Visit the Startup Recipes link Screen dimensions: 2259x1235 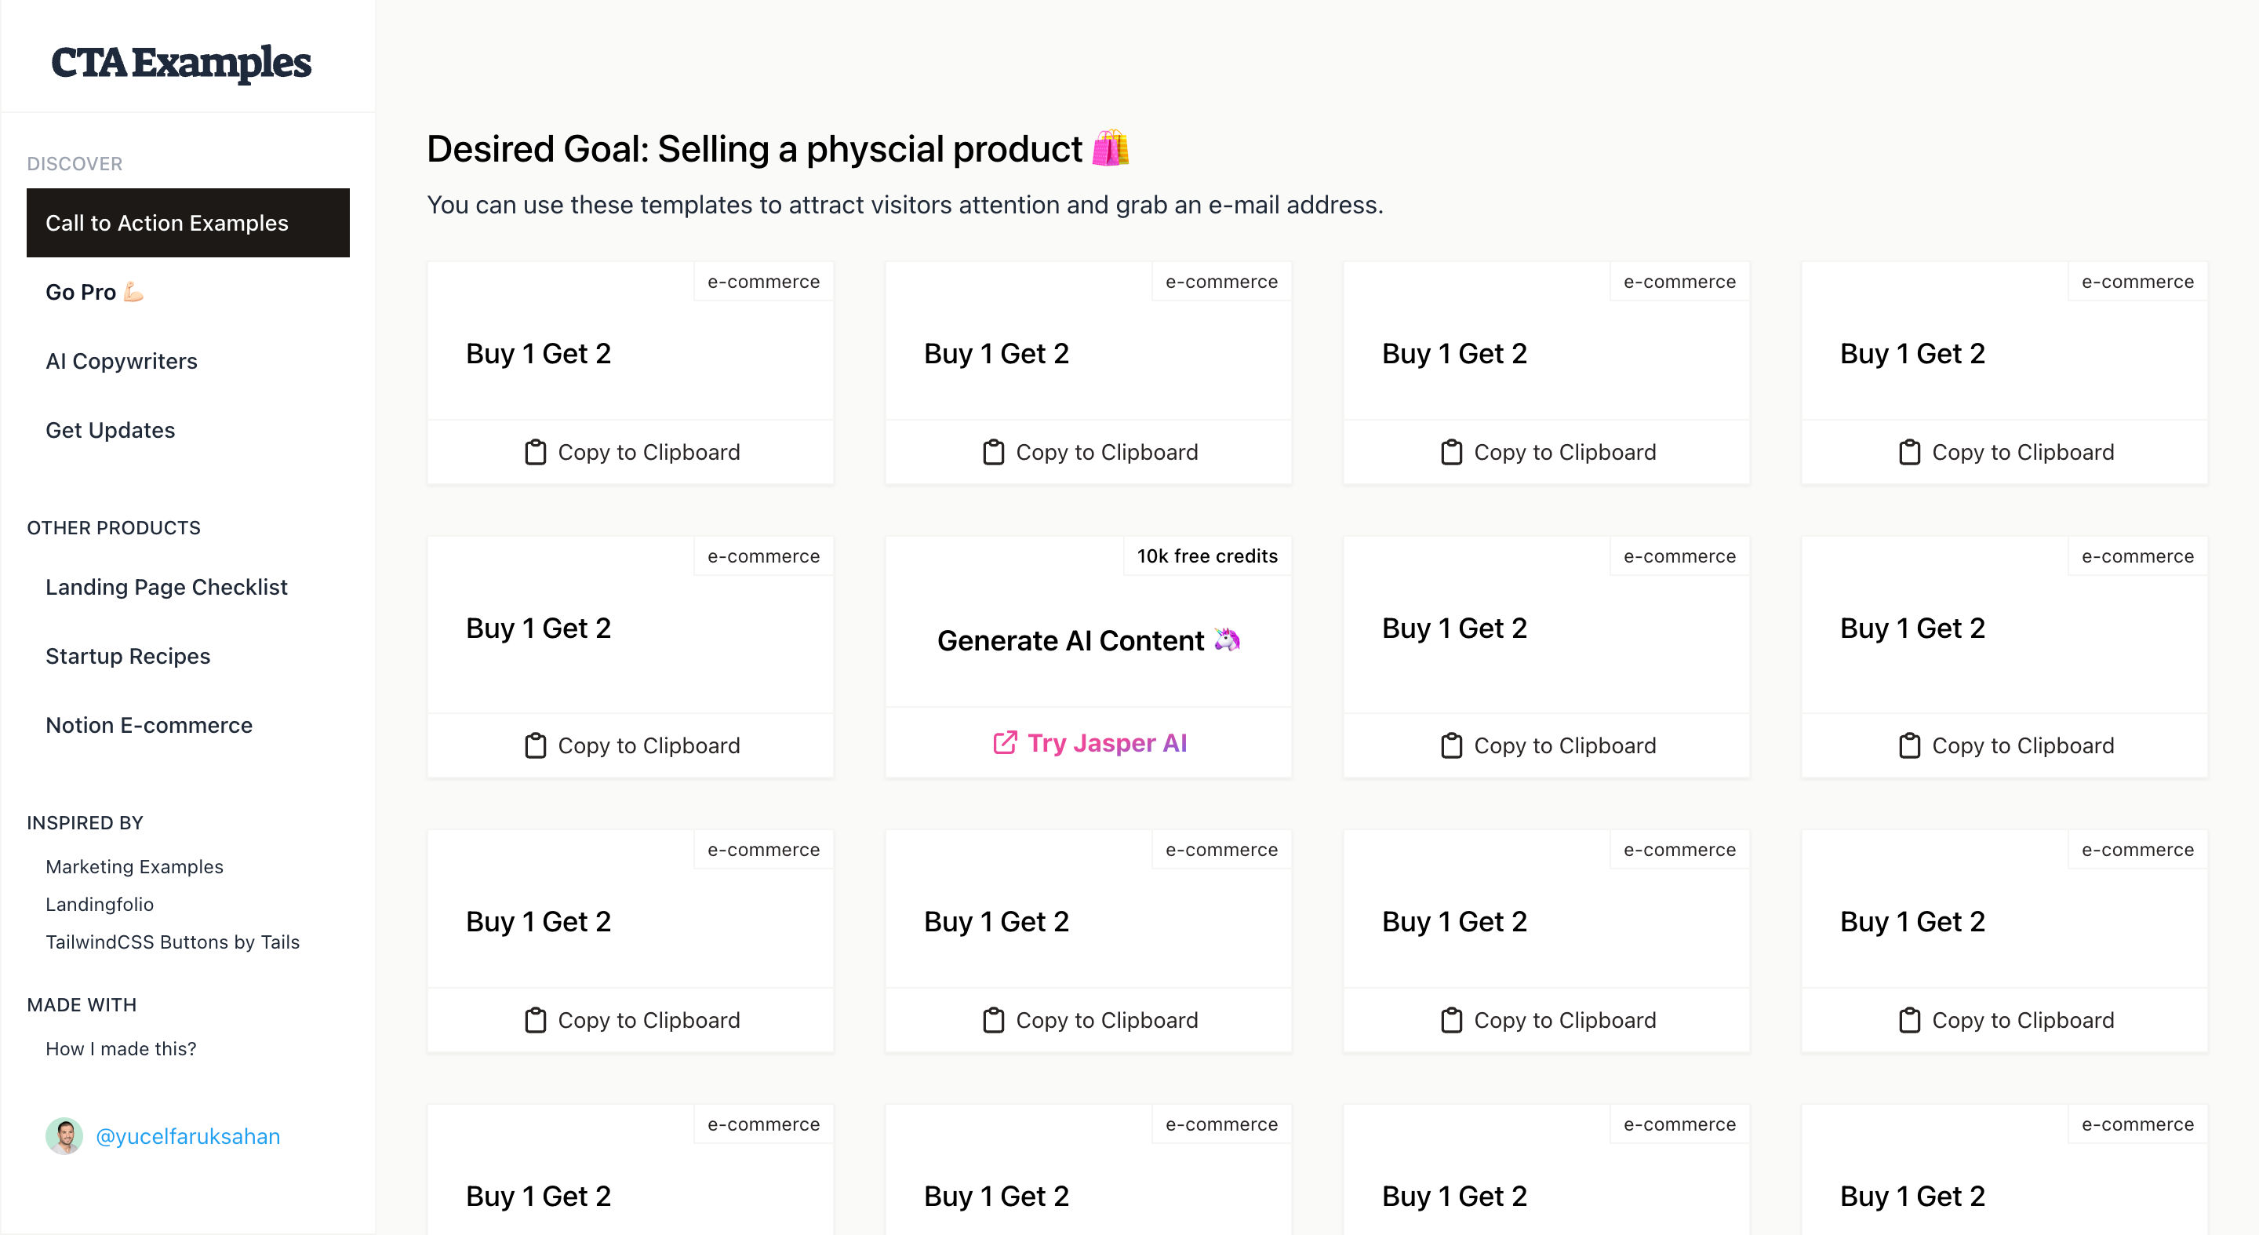128,656
